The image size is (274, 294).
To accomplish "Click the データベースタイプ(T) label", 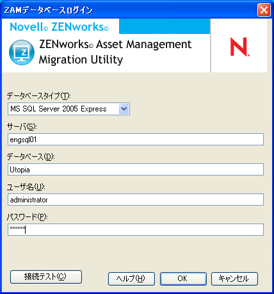I will pos(38,96).
